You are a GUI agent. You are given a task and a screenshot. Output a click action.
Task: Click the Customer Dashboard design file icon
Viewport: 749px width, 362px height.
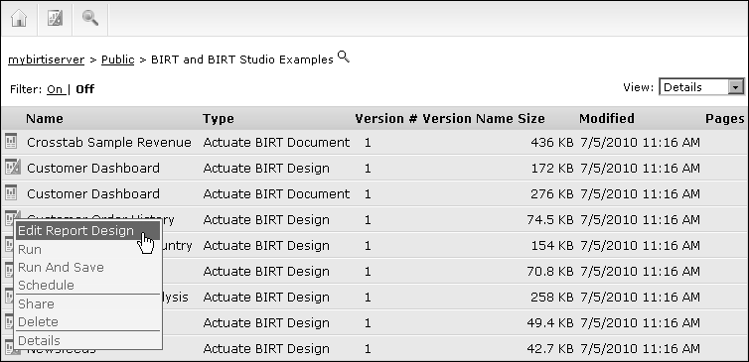[x=13, y=167]
